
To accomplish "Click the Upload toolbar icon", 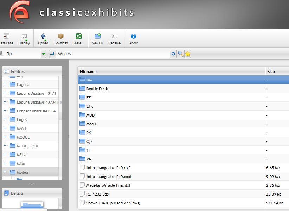I will click(x=43, y=37).
